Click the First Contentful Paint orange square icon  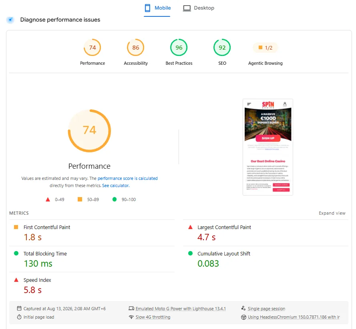click(x=16, y=227)
